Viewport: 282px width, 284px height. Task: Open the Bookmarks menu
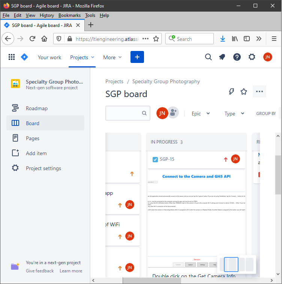pyautogui.click(x=69, y=15)
